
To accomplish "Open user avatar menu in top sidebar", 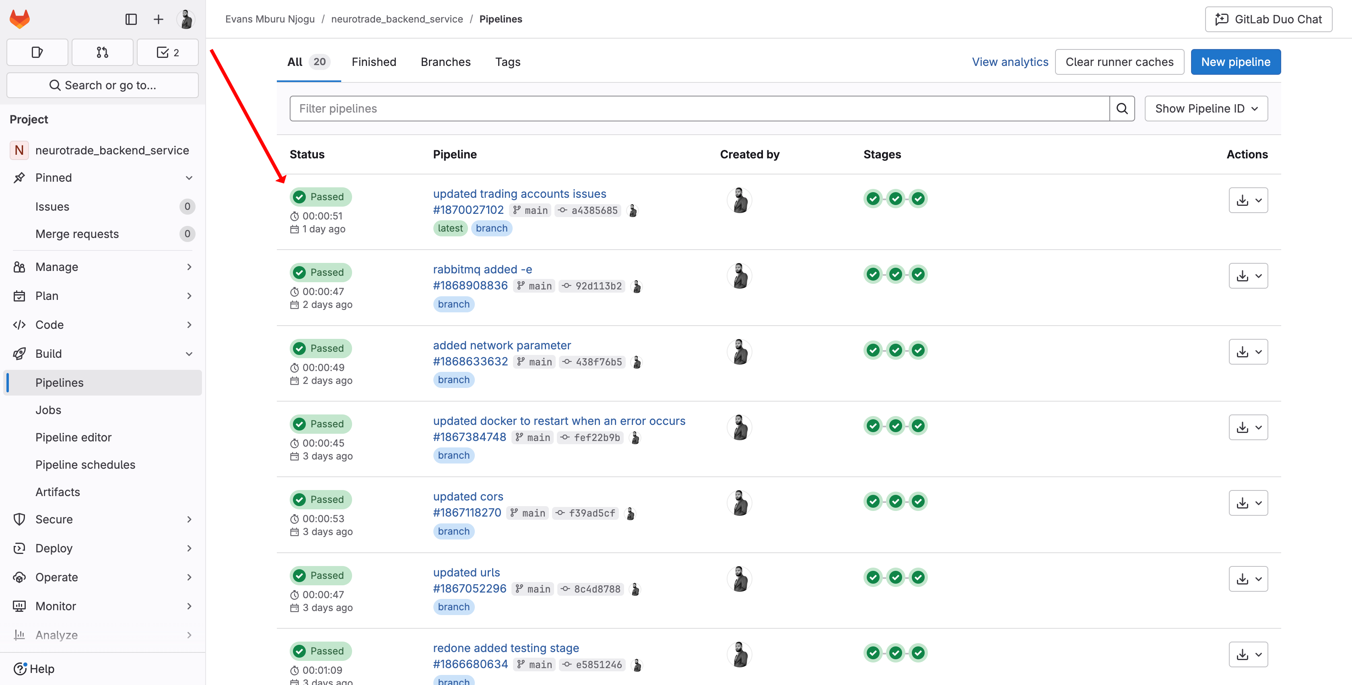I will click(186, 19).
